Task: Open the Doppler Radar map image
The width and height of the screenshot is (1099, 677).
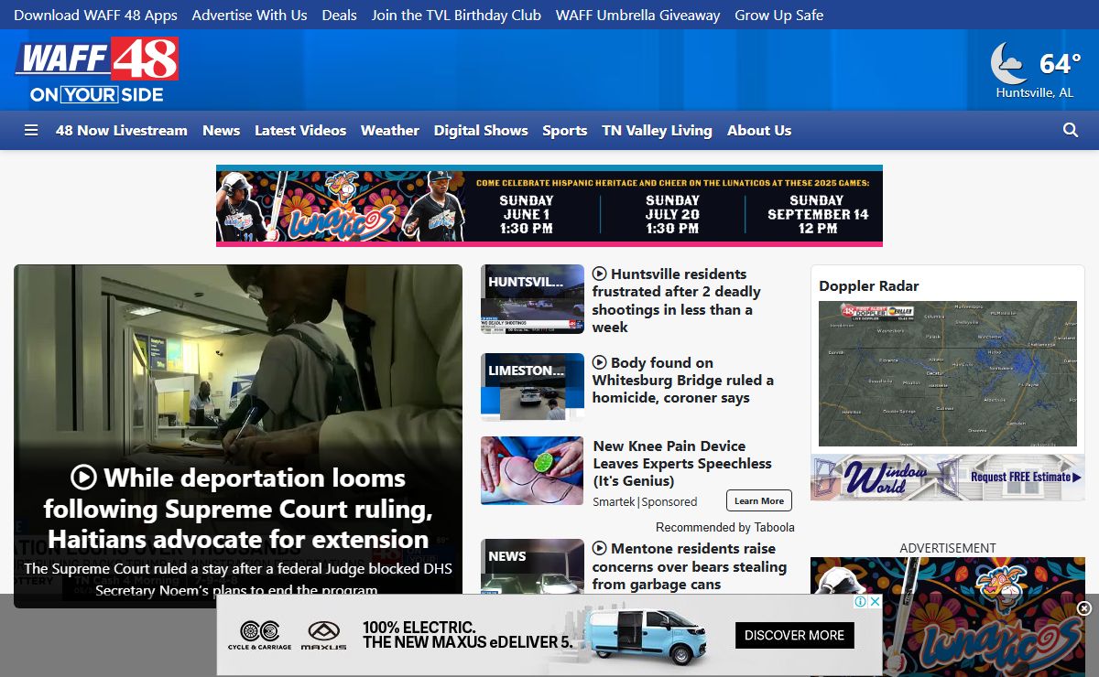Action: coord(948,373)
